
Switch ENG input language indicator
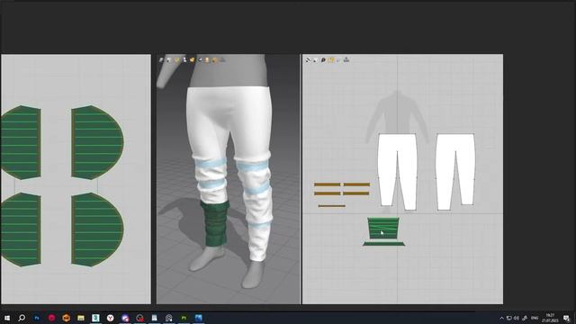coord(535,318)
